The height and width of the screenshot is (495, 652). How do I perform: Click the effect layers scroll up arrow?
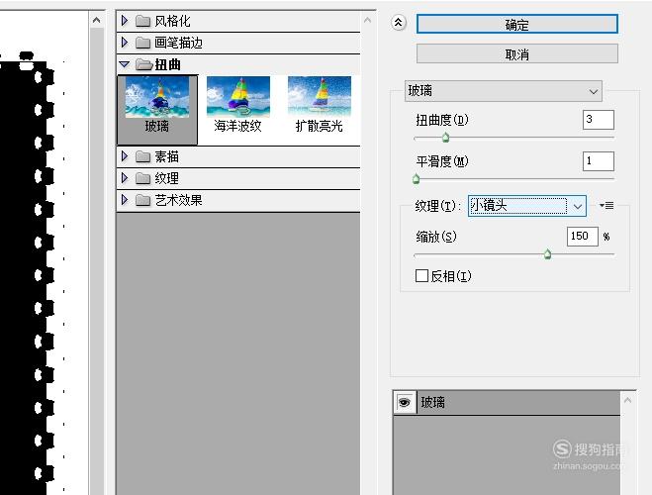point(627,400)
